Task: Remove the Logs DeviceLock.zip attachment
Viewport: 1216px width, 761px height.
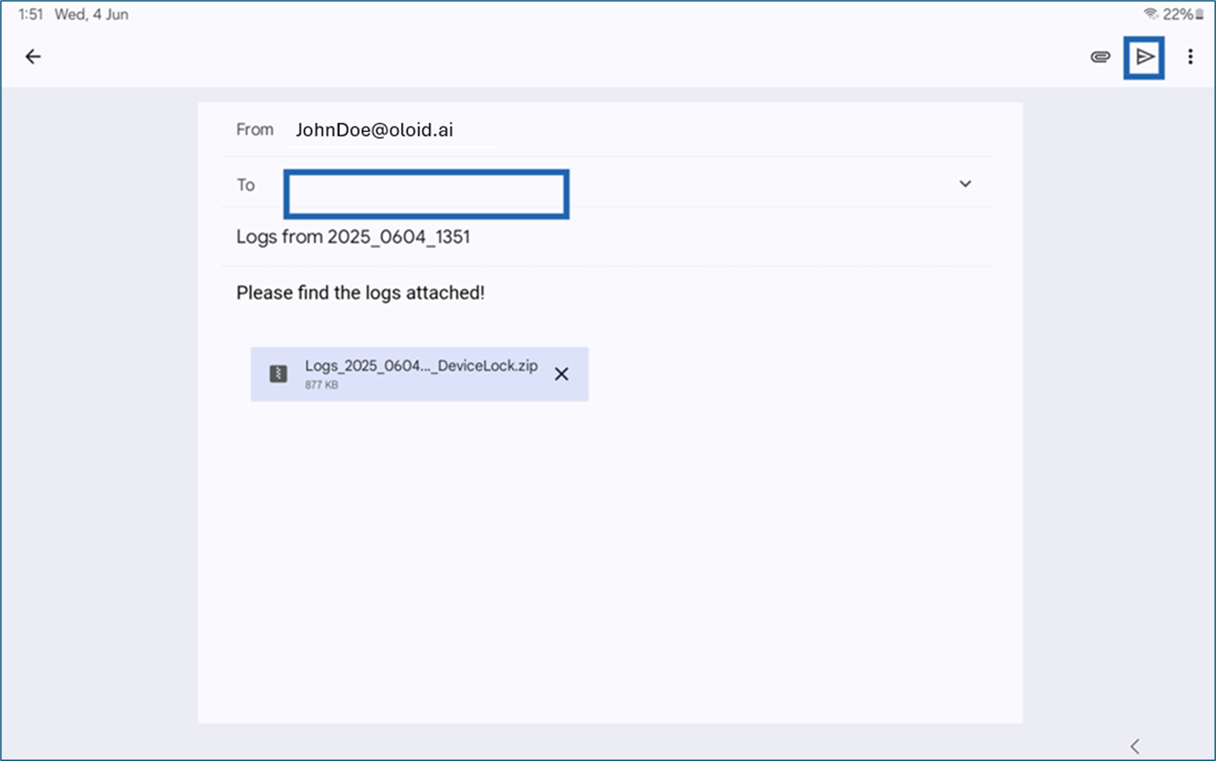Action: (x=561, y=374)
